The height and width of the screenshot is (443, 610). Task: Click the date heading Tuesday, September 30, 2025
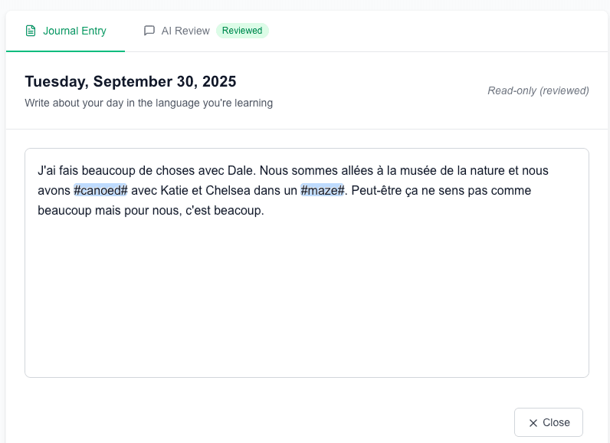pos(130,82)
